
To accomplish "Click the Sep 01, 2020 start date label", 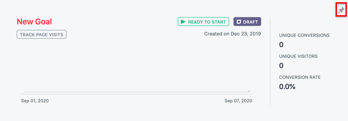I will [35, 101].
